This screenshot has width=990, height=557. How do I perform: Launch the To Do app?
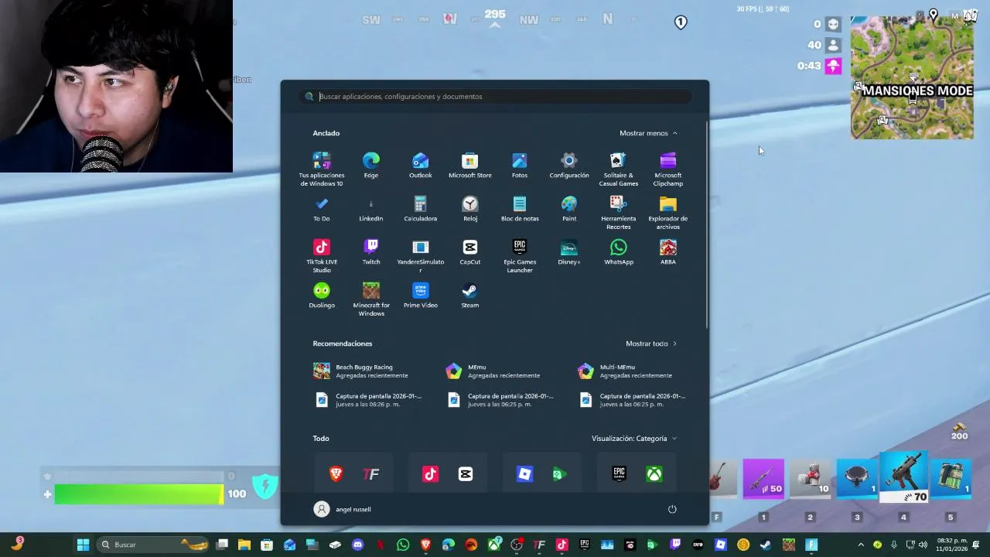coord(322,209)
